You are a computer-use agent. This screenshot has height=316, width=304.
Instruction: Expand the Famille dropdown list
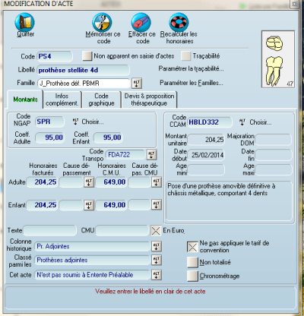(137, 83)
